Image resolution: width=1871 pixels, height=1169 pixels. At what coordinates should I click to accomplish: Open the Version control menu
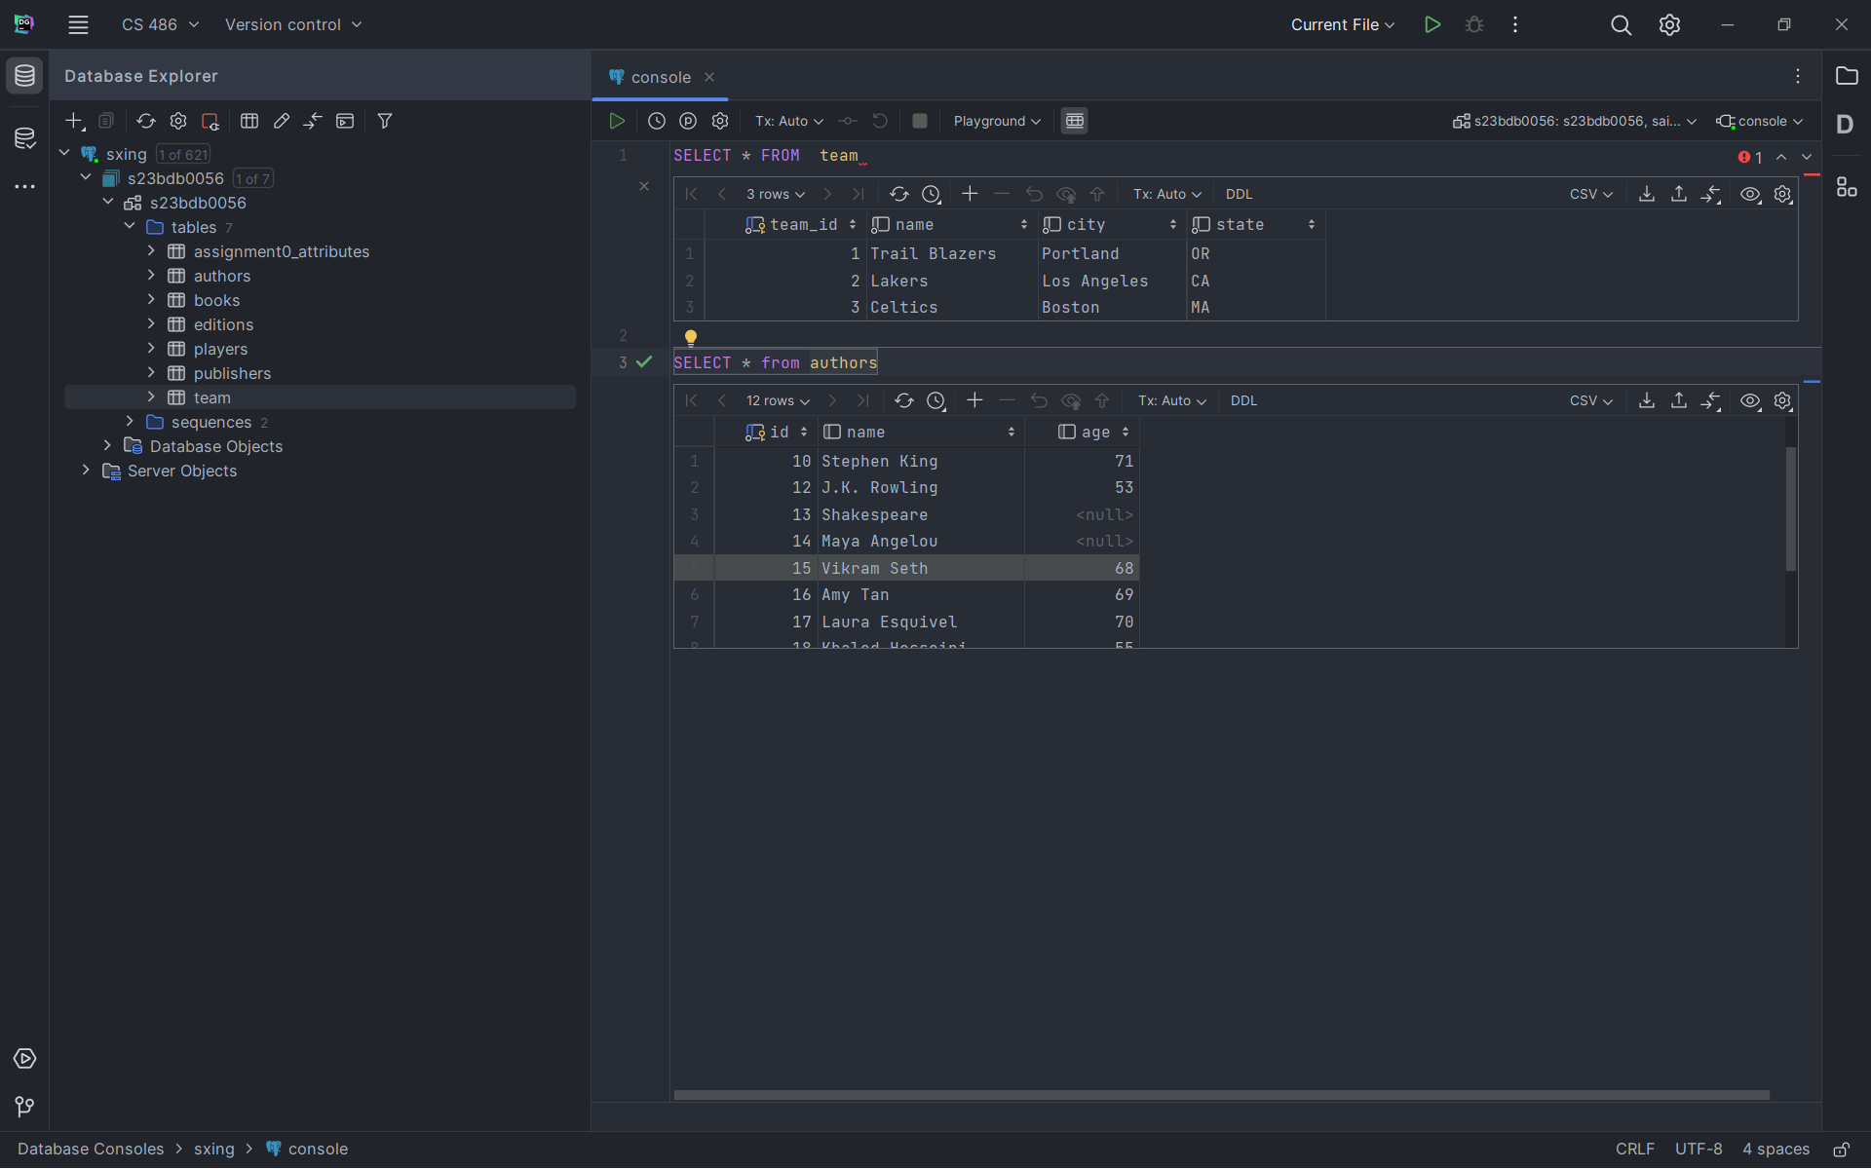click(x=292, y=24)
